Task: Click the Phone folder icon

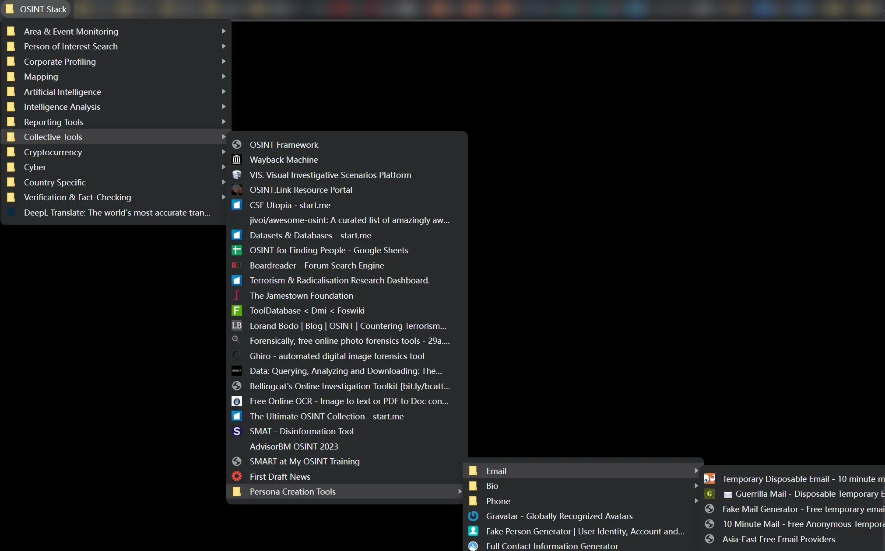Action: (x=473, y=501)
